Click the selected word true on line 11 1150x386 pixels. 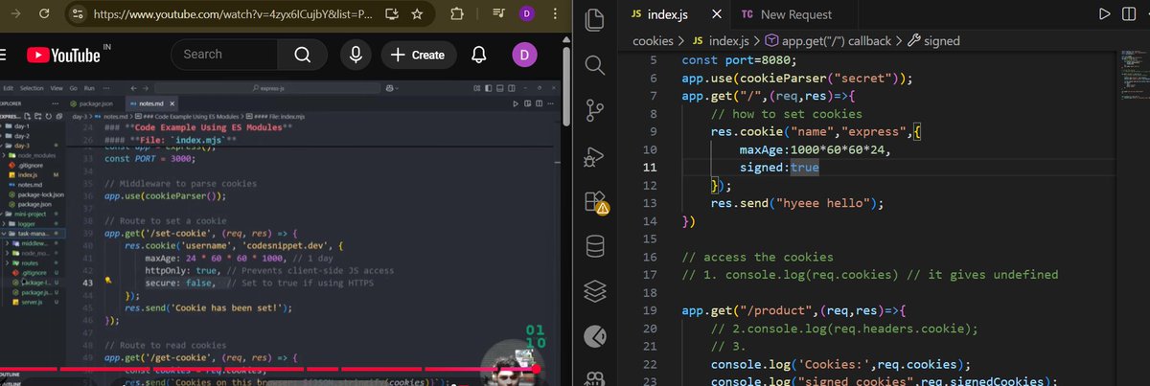pyautogui.click(x=805, y=168)
